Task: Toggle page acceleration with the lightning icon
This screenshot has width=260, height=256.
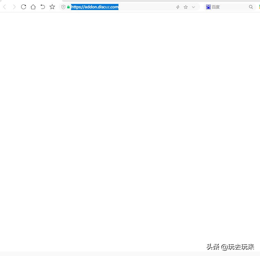Action: click(x=178, y=7)
